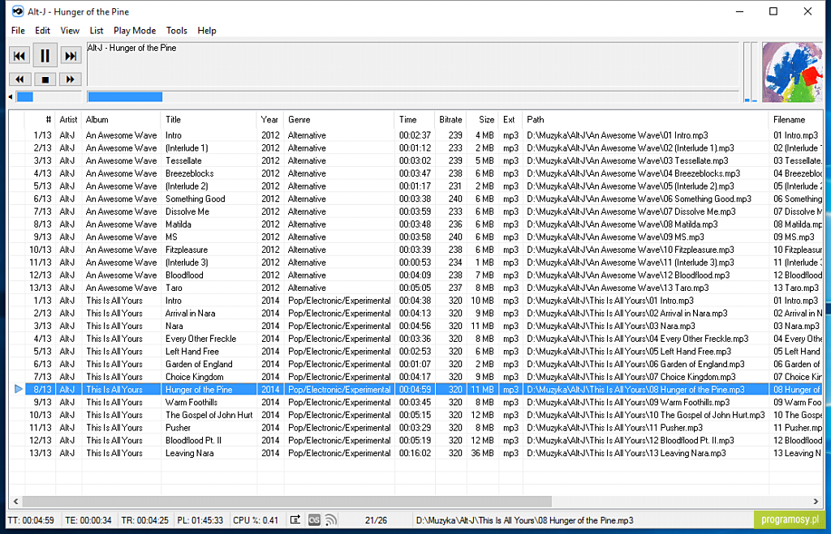Select the 'Something Good' track row
Viewport: 831px width, 534px height.
click(415, 199)
